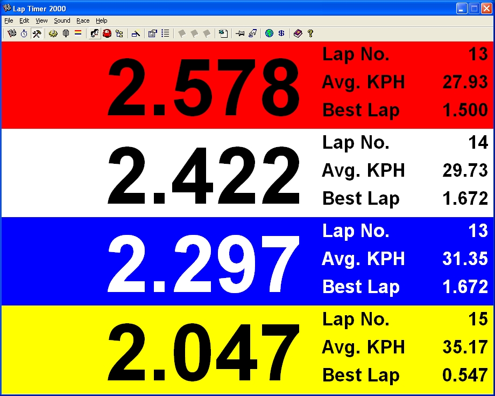Click blue lane Avg. KPH value 31.35
The image size is (495, 396).
pos(465,259)
